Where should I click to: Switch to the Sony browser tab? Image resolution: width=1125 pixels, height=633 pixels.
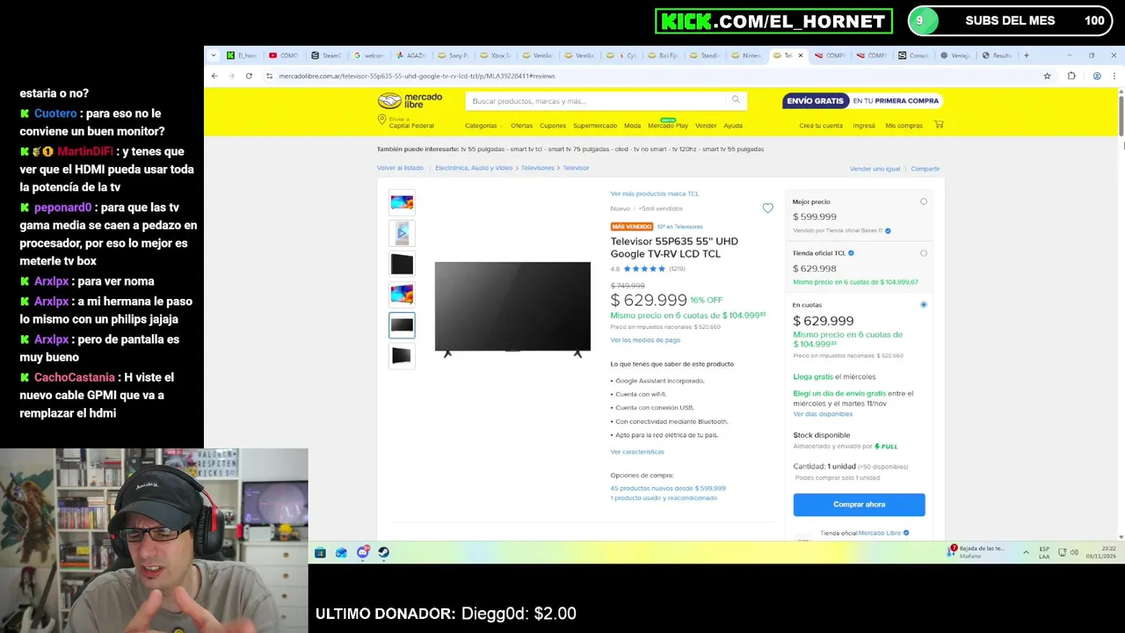pyautogui.click(x=454, y=55)
